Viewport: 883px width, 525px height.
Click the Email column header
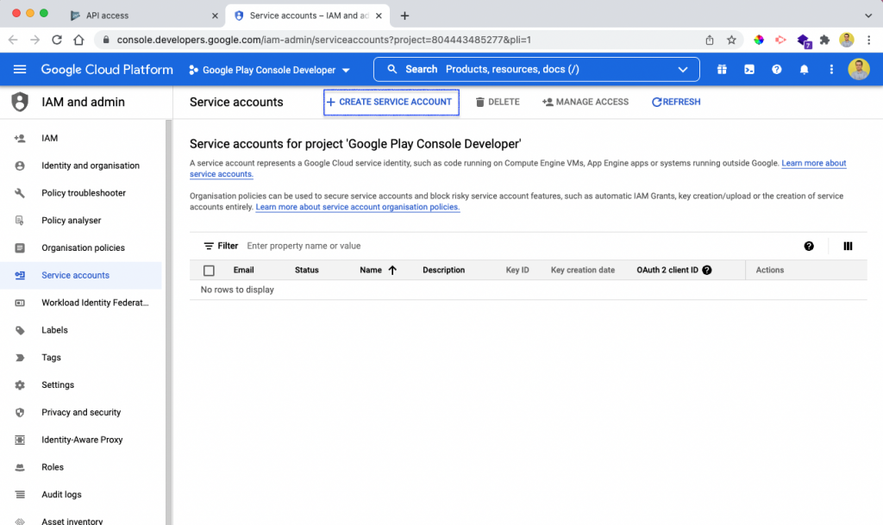pos(243,270)
